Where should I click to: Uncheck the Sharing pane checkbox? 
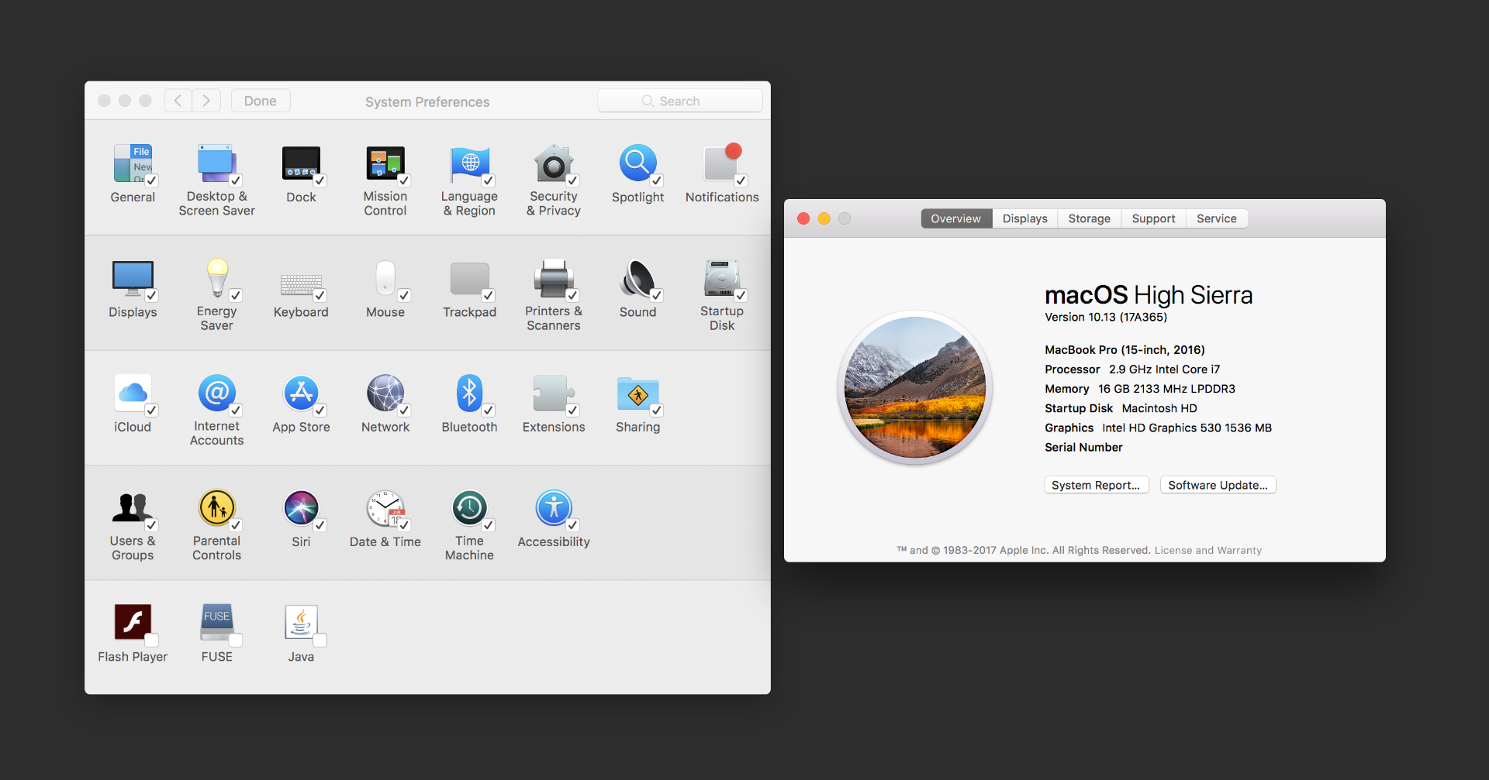pos(657,411)
